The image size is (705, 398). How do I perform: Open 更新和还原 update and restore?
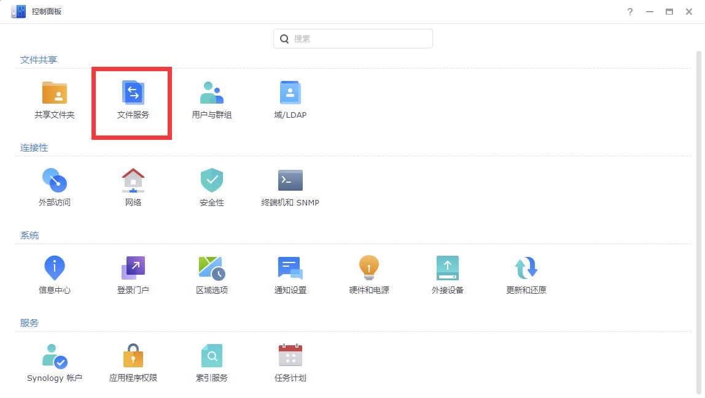pyautogui.click(x=526, y=276)
